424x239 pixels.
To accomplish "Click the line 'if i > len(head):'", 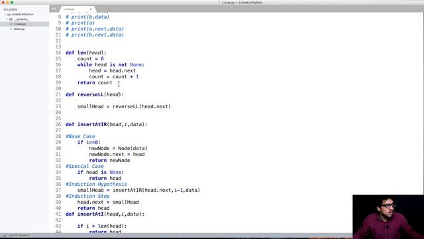I will [102, 226].
